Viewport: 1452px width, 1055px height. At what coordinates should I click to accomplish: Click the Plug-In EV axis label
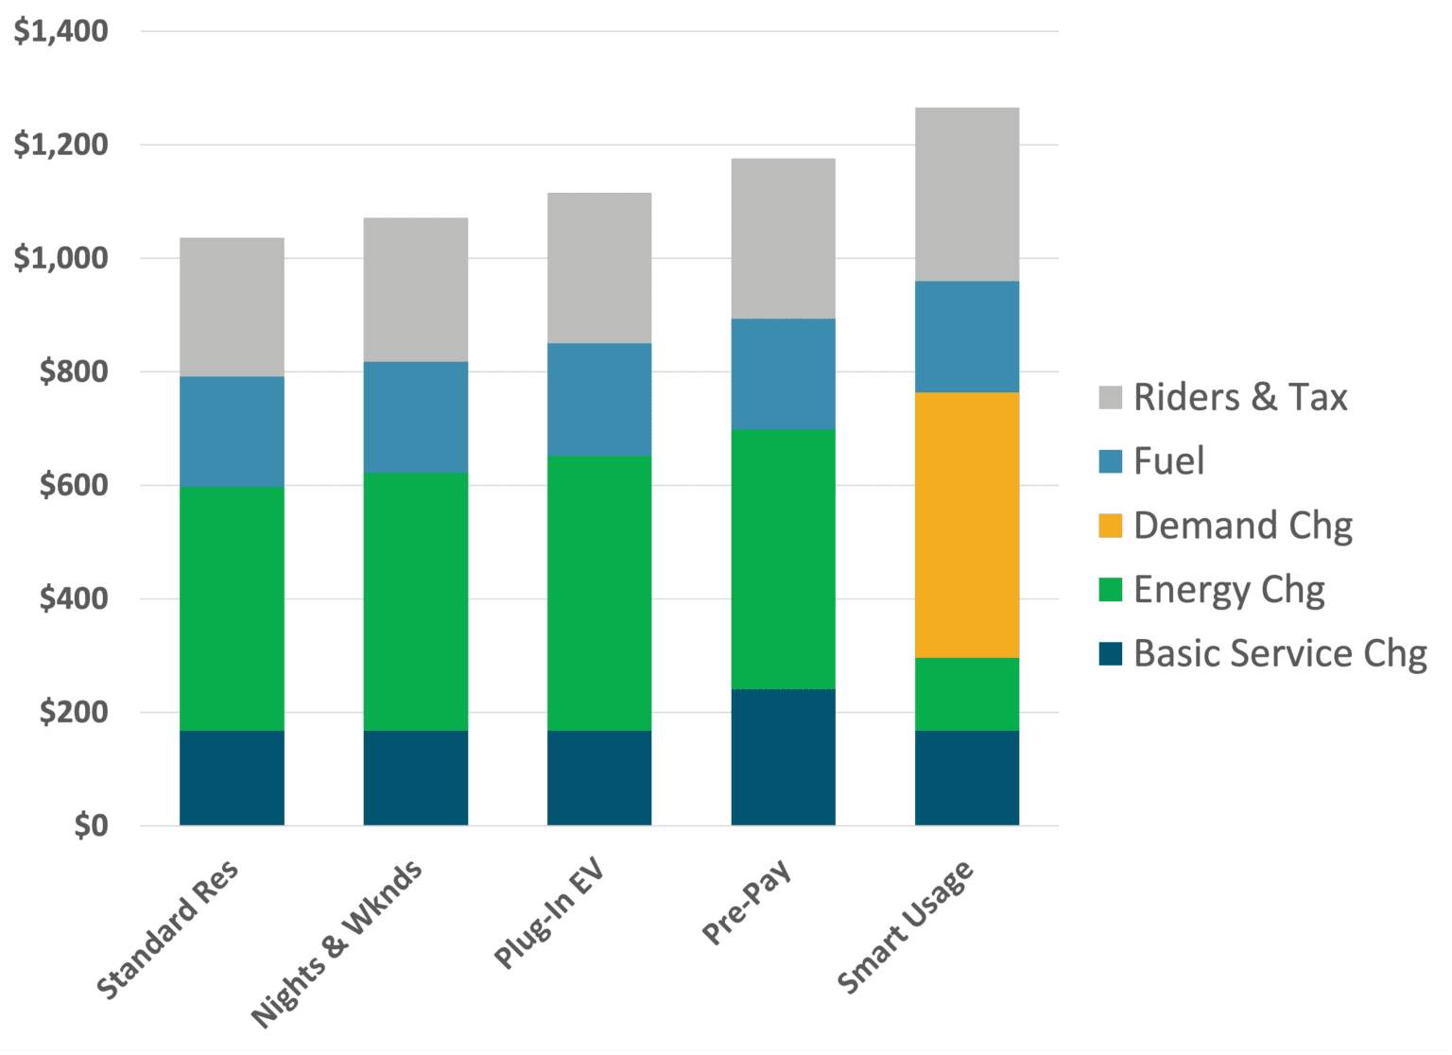tap(549, 914)
